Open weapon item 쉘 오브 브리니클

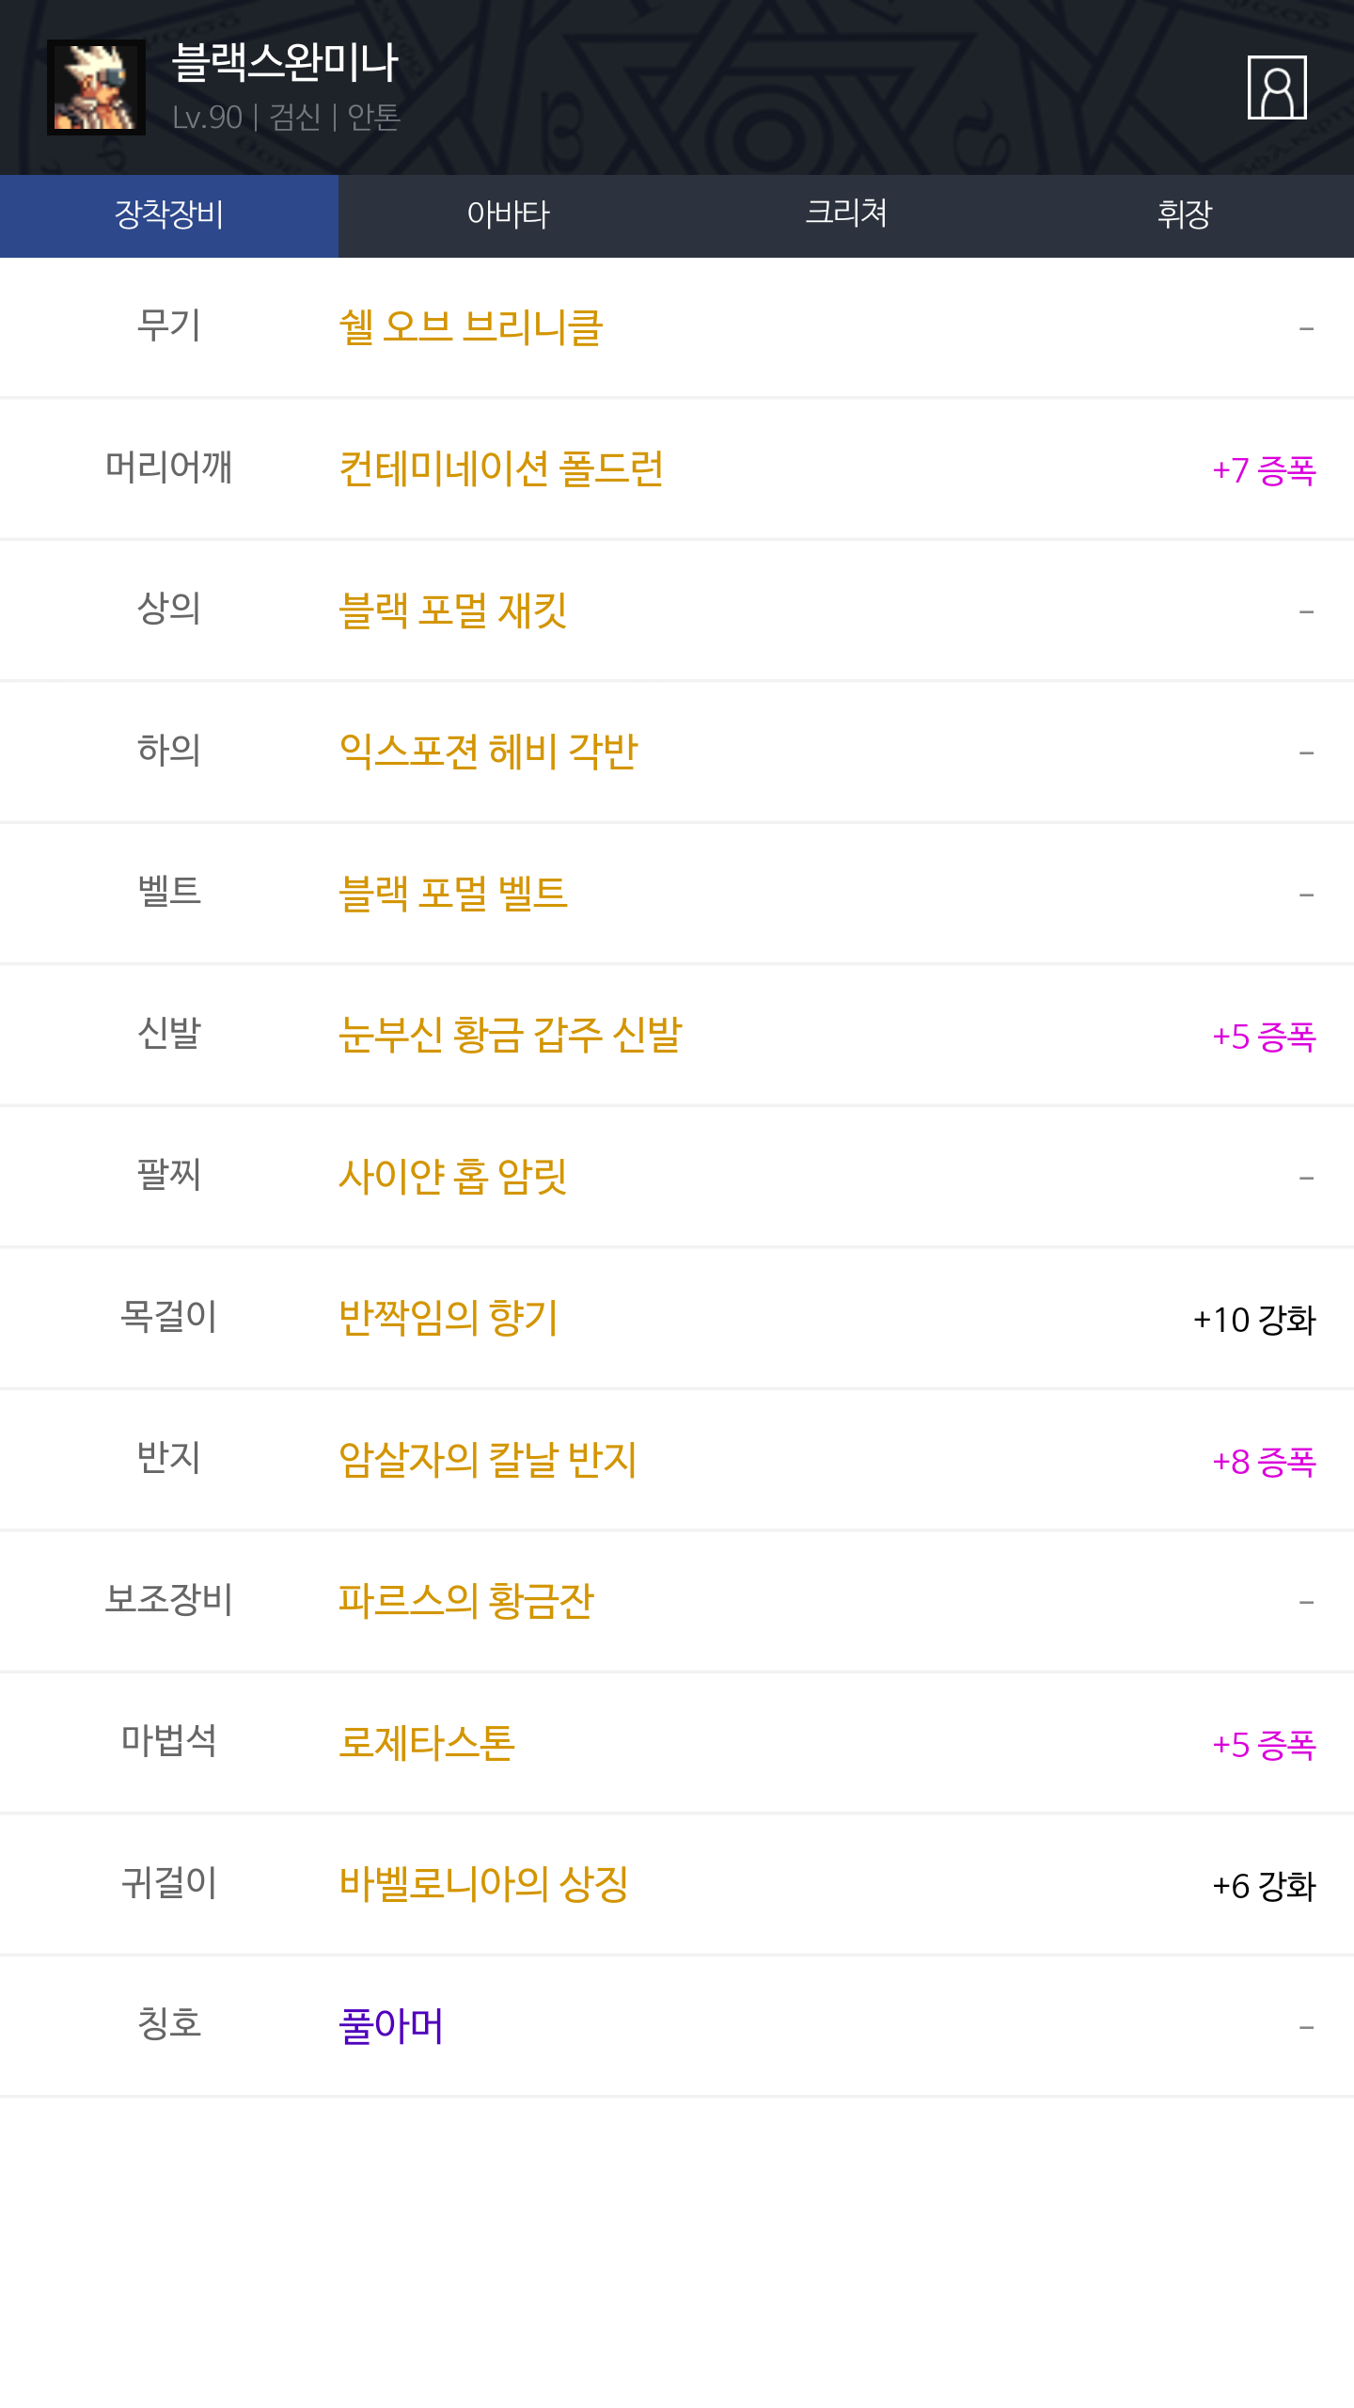470,327
